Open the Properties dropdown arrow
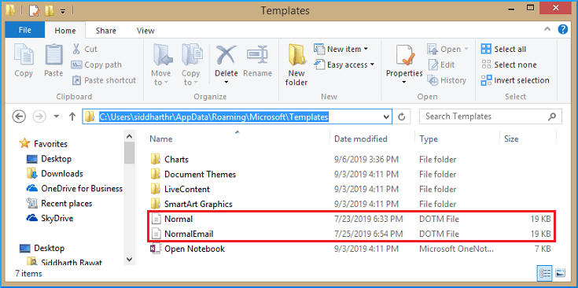578x288 pixels. [x=404, y=83]
